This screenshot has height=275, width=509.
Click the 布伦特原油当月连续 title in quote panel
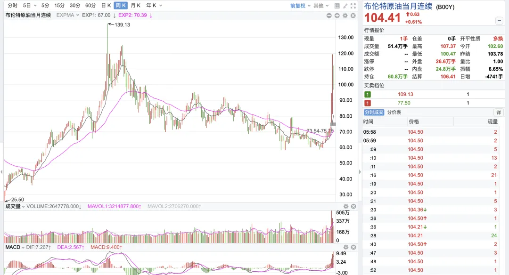pyautogui.click(x=398, y=6)
